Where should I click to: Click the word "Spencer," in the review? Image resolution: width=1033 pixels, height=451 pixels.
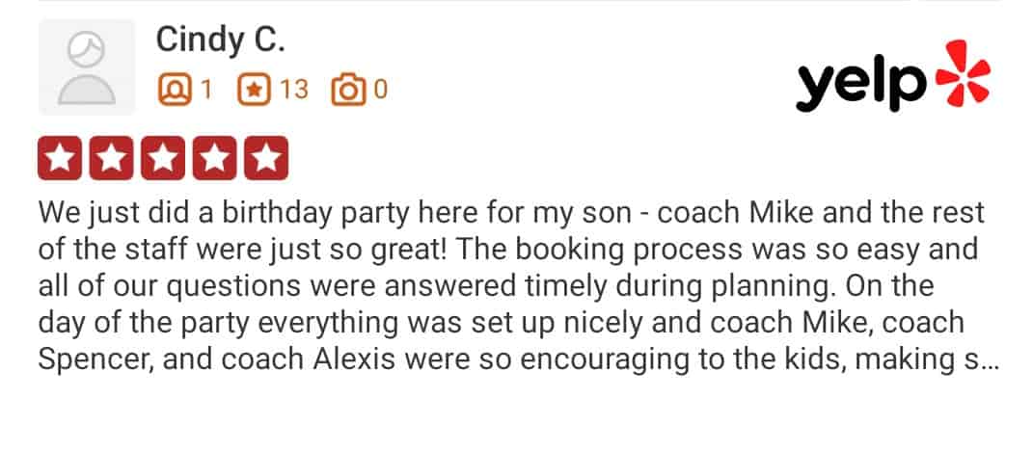tap(95, 360)
